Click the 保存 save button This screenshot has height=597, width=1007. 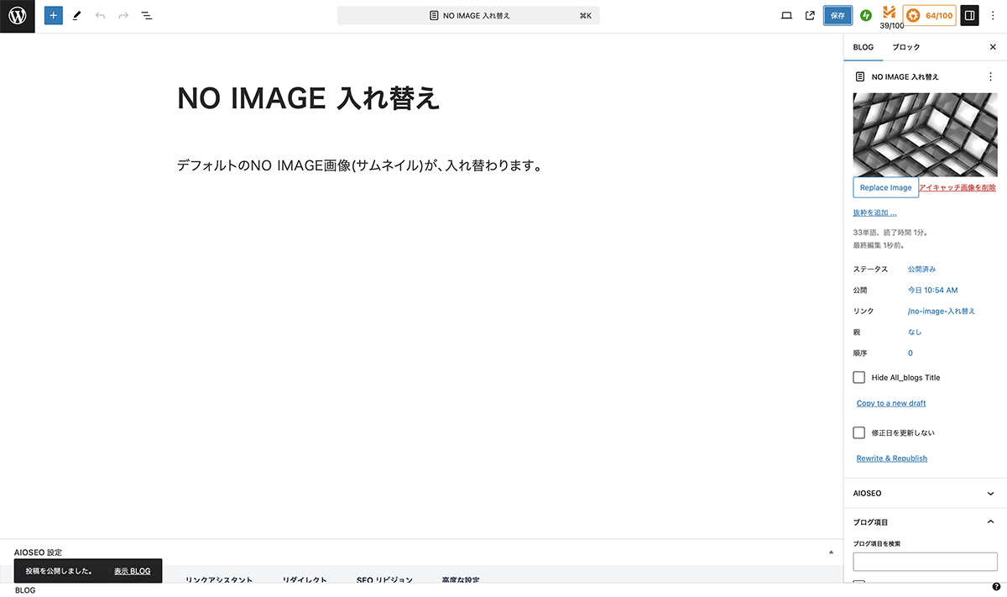pos(837,16)
